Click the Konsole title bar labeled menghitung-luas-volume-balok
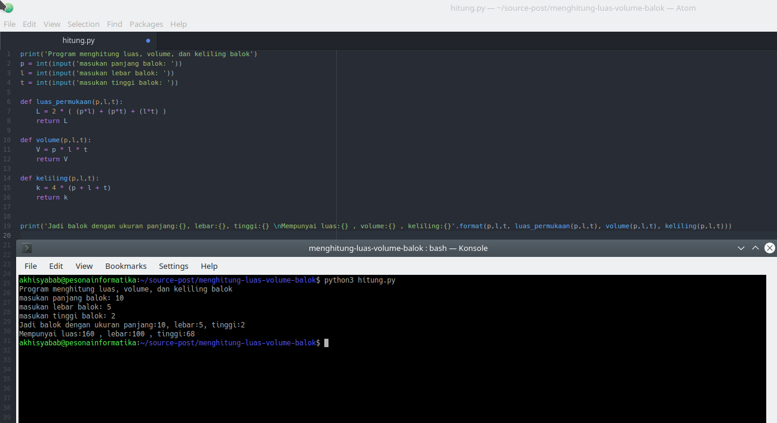The width and height of the screenshot is (777, 423). (398, 247)
